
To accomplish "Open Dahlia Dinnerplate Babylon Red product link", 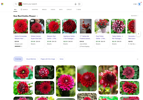I will click(x=21, y=37).
